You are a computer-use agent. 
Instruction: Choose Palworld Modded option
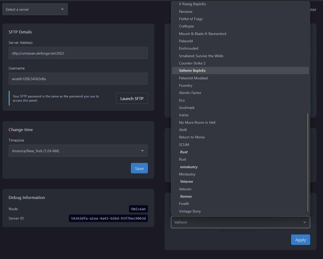[x=193, y=78]
